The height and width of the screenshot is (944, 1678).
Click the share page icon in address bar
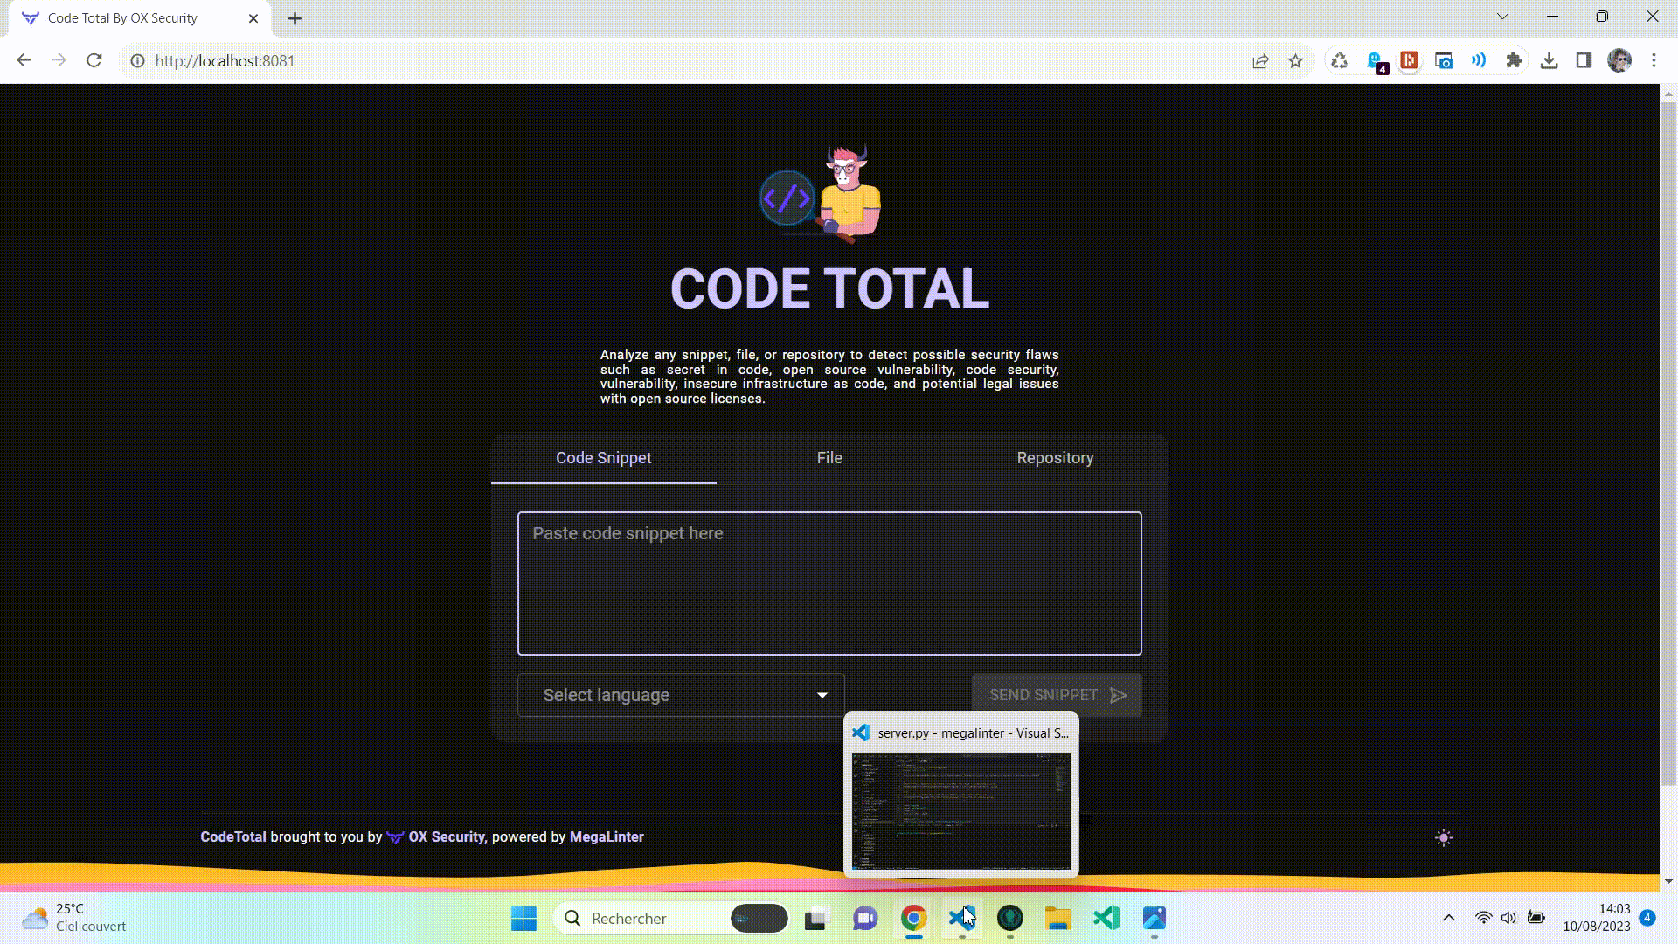1260,61
